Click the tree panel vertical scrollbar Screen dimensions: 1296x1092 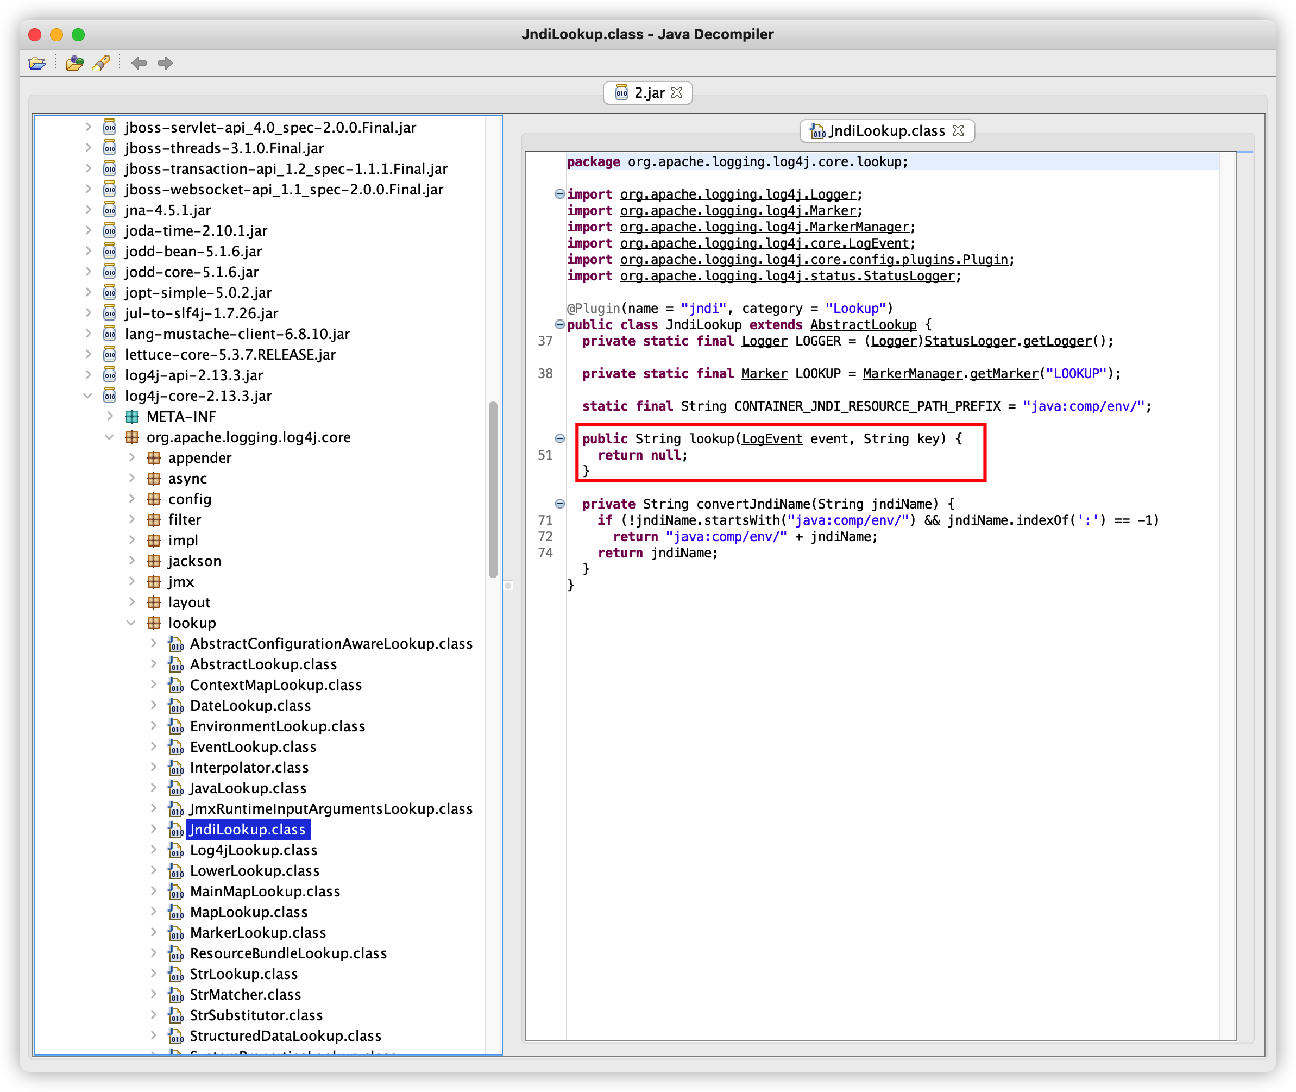[493, 489]
